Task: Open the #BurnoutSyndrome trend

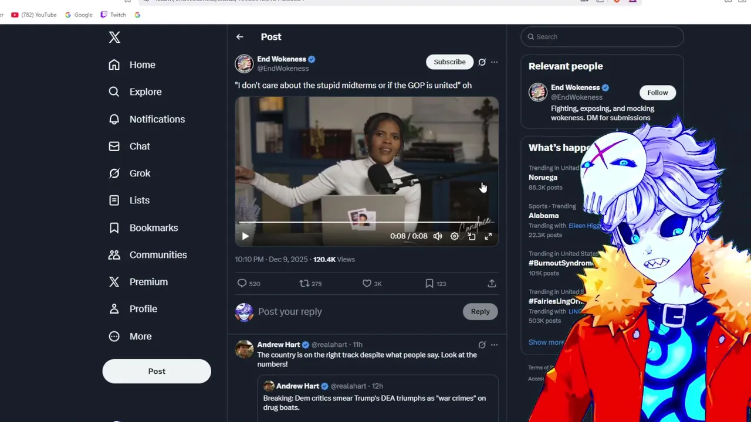Action: 560,263
